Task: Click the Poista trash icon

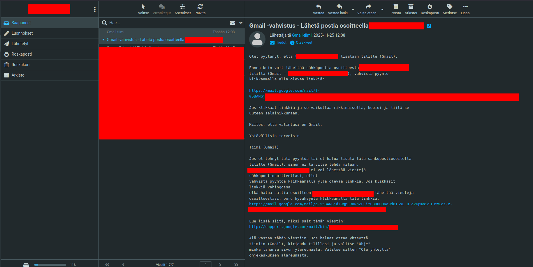Action: tap(395, 7)
